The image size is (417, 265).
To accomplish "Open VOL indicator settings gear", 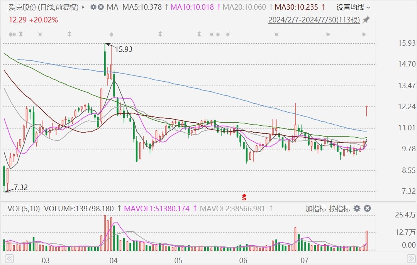I will pyautogui.click(x=357, y=209).
